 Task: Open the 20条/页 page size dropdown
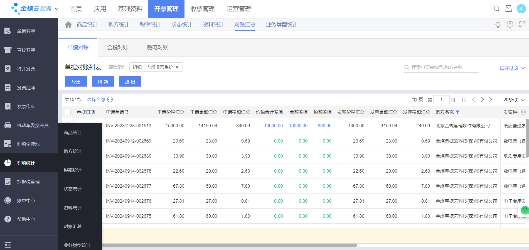click(514, 100)
